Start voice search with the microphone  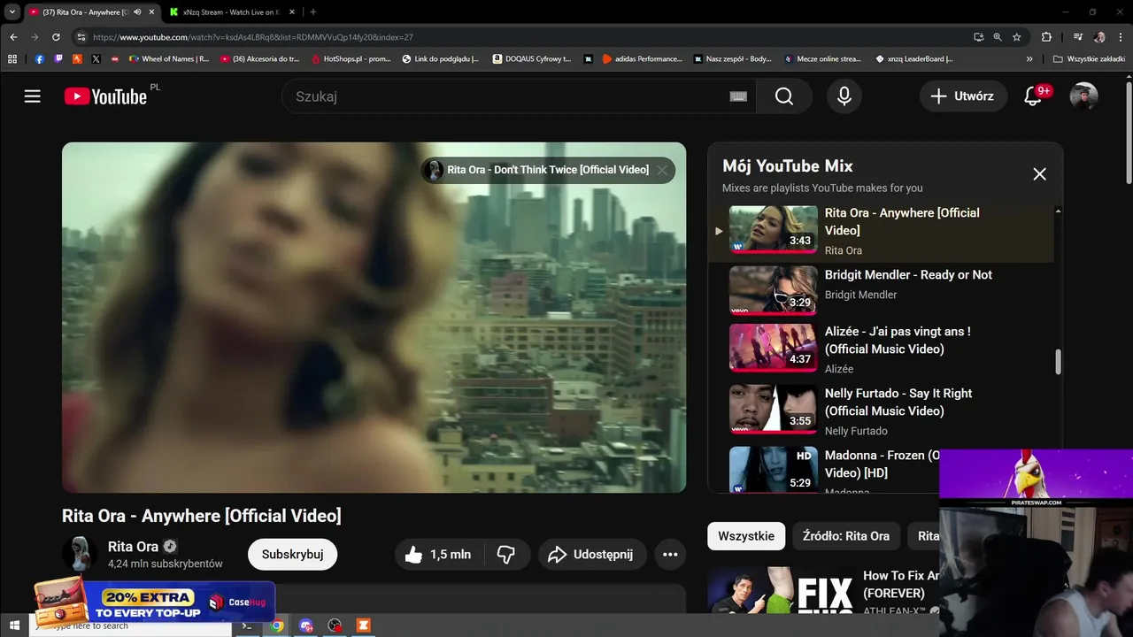click(844, 96)
